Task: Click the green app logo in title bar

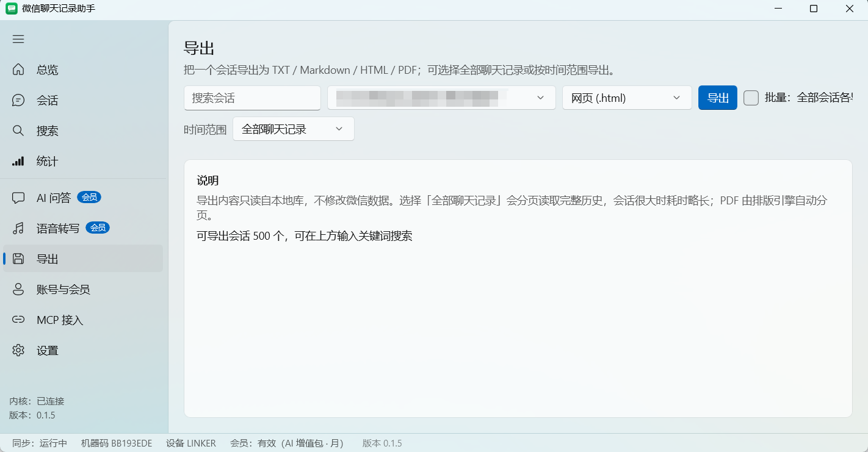Action: pos(11,9)
